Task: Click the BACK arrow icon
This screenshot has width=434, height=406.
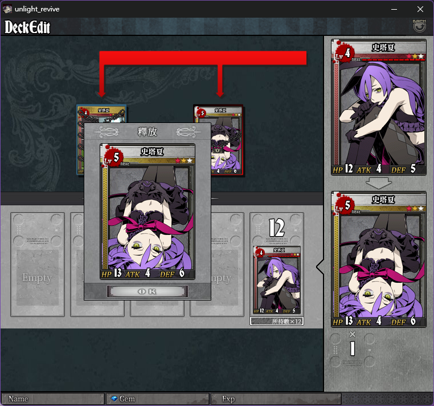Action: pyautogui.click(x=419, y=26)
